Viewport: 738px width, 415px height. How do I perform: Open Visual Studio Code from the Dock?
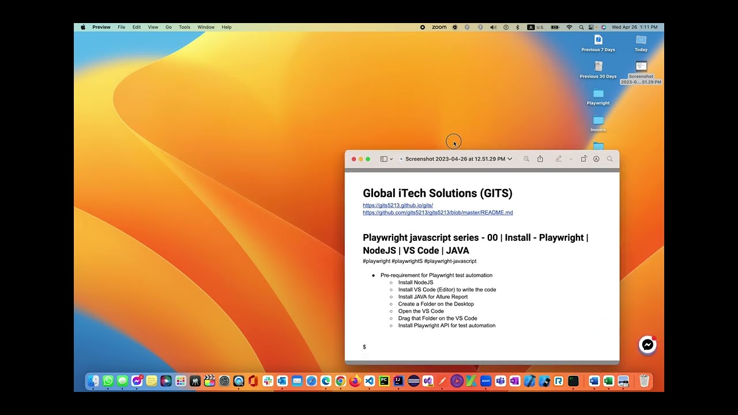click(369, 381)
